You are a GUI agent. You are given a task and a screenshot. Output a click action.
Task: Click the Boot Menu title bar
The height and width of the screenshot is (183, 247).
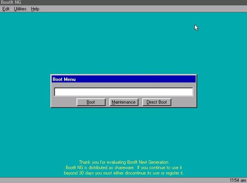pos(124,79)
